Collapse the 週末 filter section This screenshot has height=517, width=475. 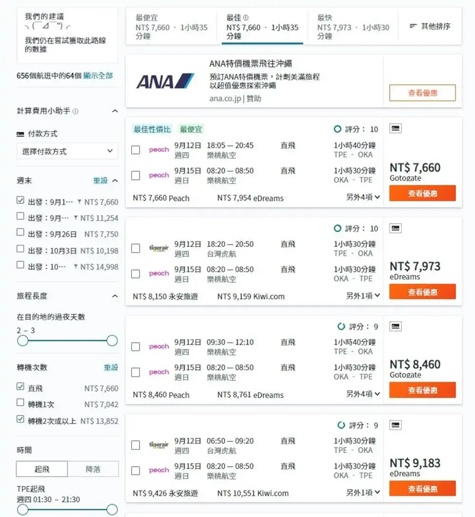coord(115,181)
